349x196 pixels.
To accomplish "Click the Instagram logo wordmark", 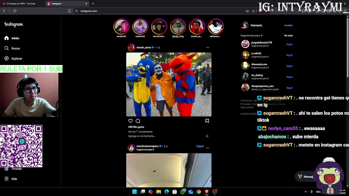I will (x=14, y=24).
